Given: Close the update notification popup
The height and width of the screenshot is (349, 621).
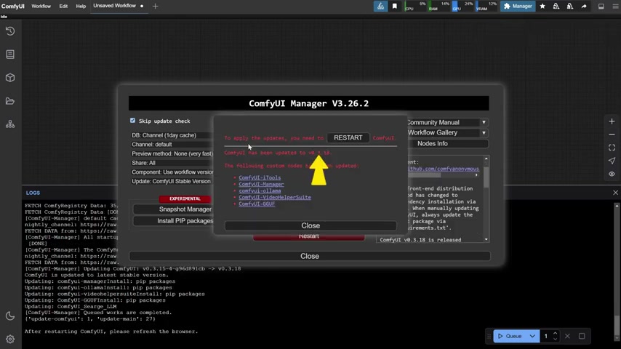Looking at the screenshot, I should point(310,225).
